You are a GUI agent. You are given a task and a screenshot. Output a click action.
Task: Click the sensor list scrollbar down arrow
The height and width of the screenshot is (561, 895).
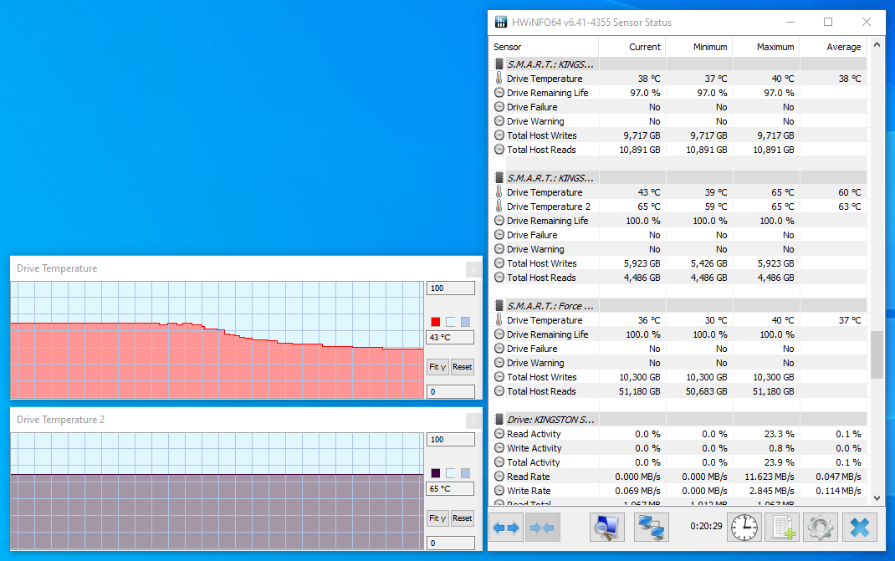pos(877,497)
